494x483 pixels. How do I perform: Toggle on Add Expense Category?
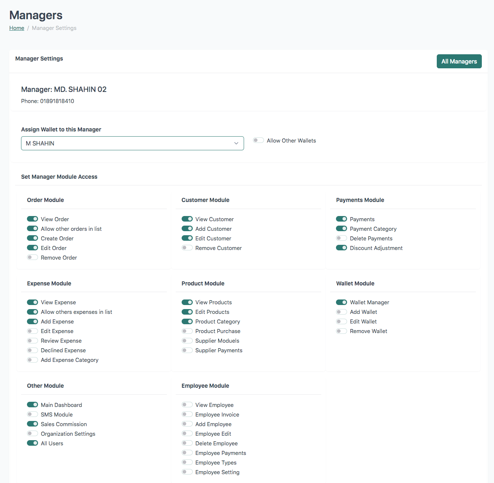pos(32,360)
